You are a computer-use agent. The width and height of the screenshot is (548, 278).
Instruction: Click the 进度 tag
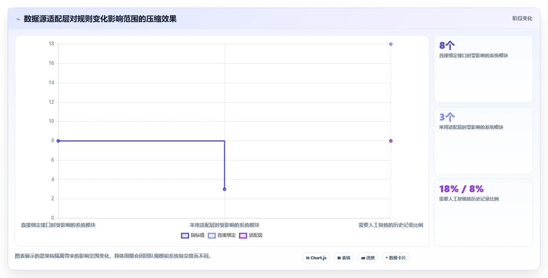click(368, 258)
